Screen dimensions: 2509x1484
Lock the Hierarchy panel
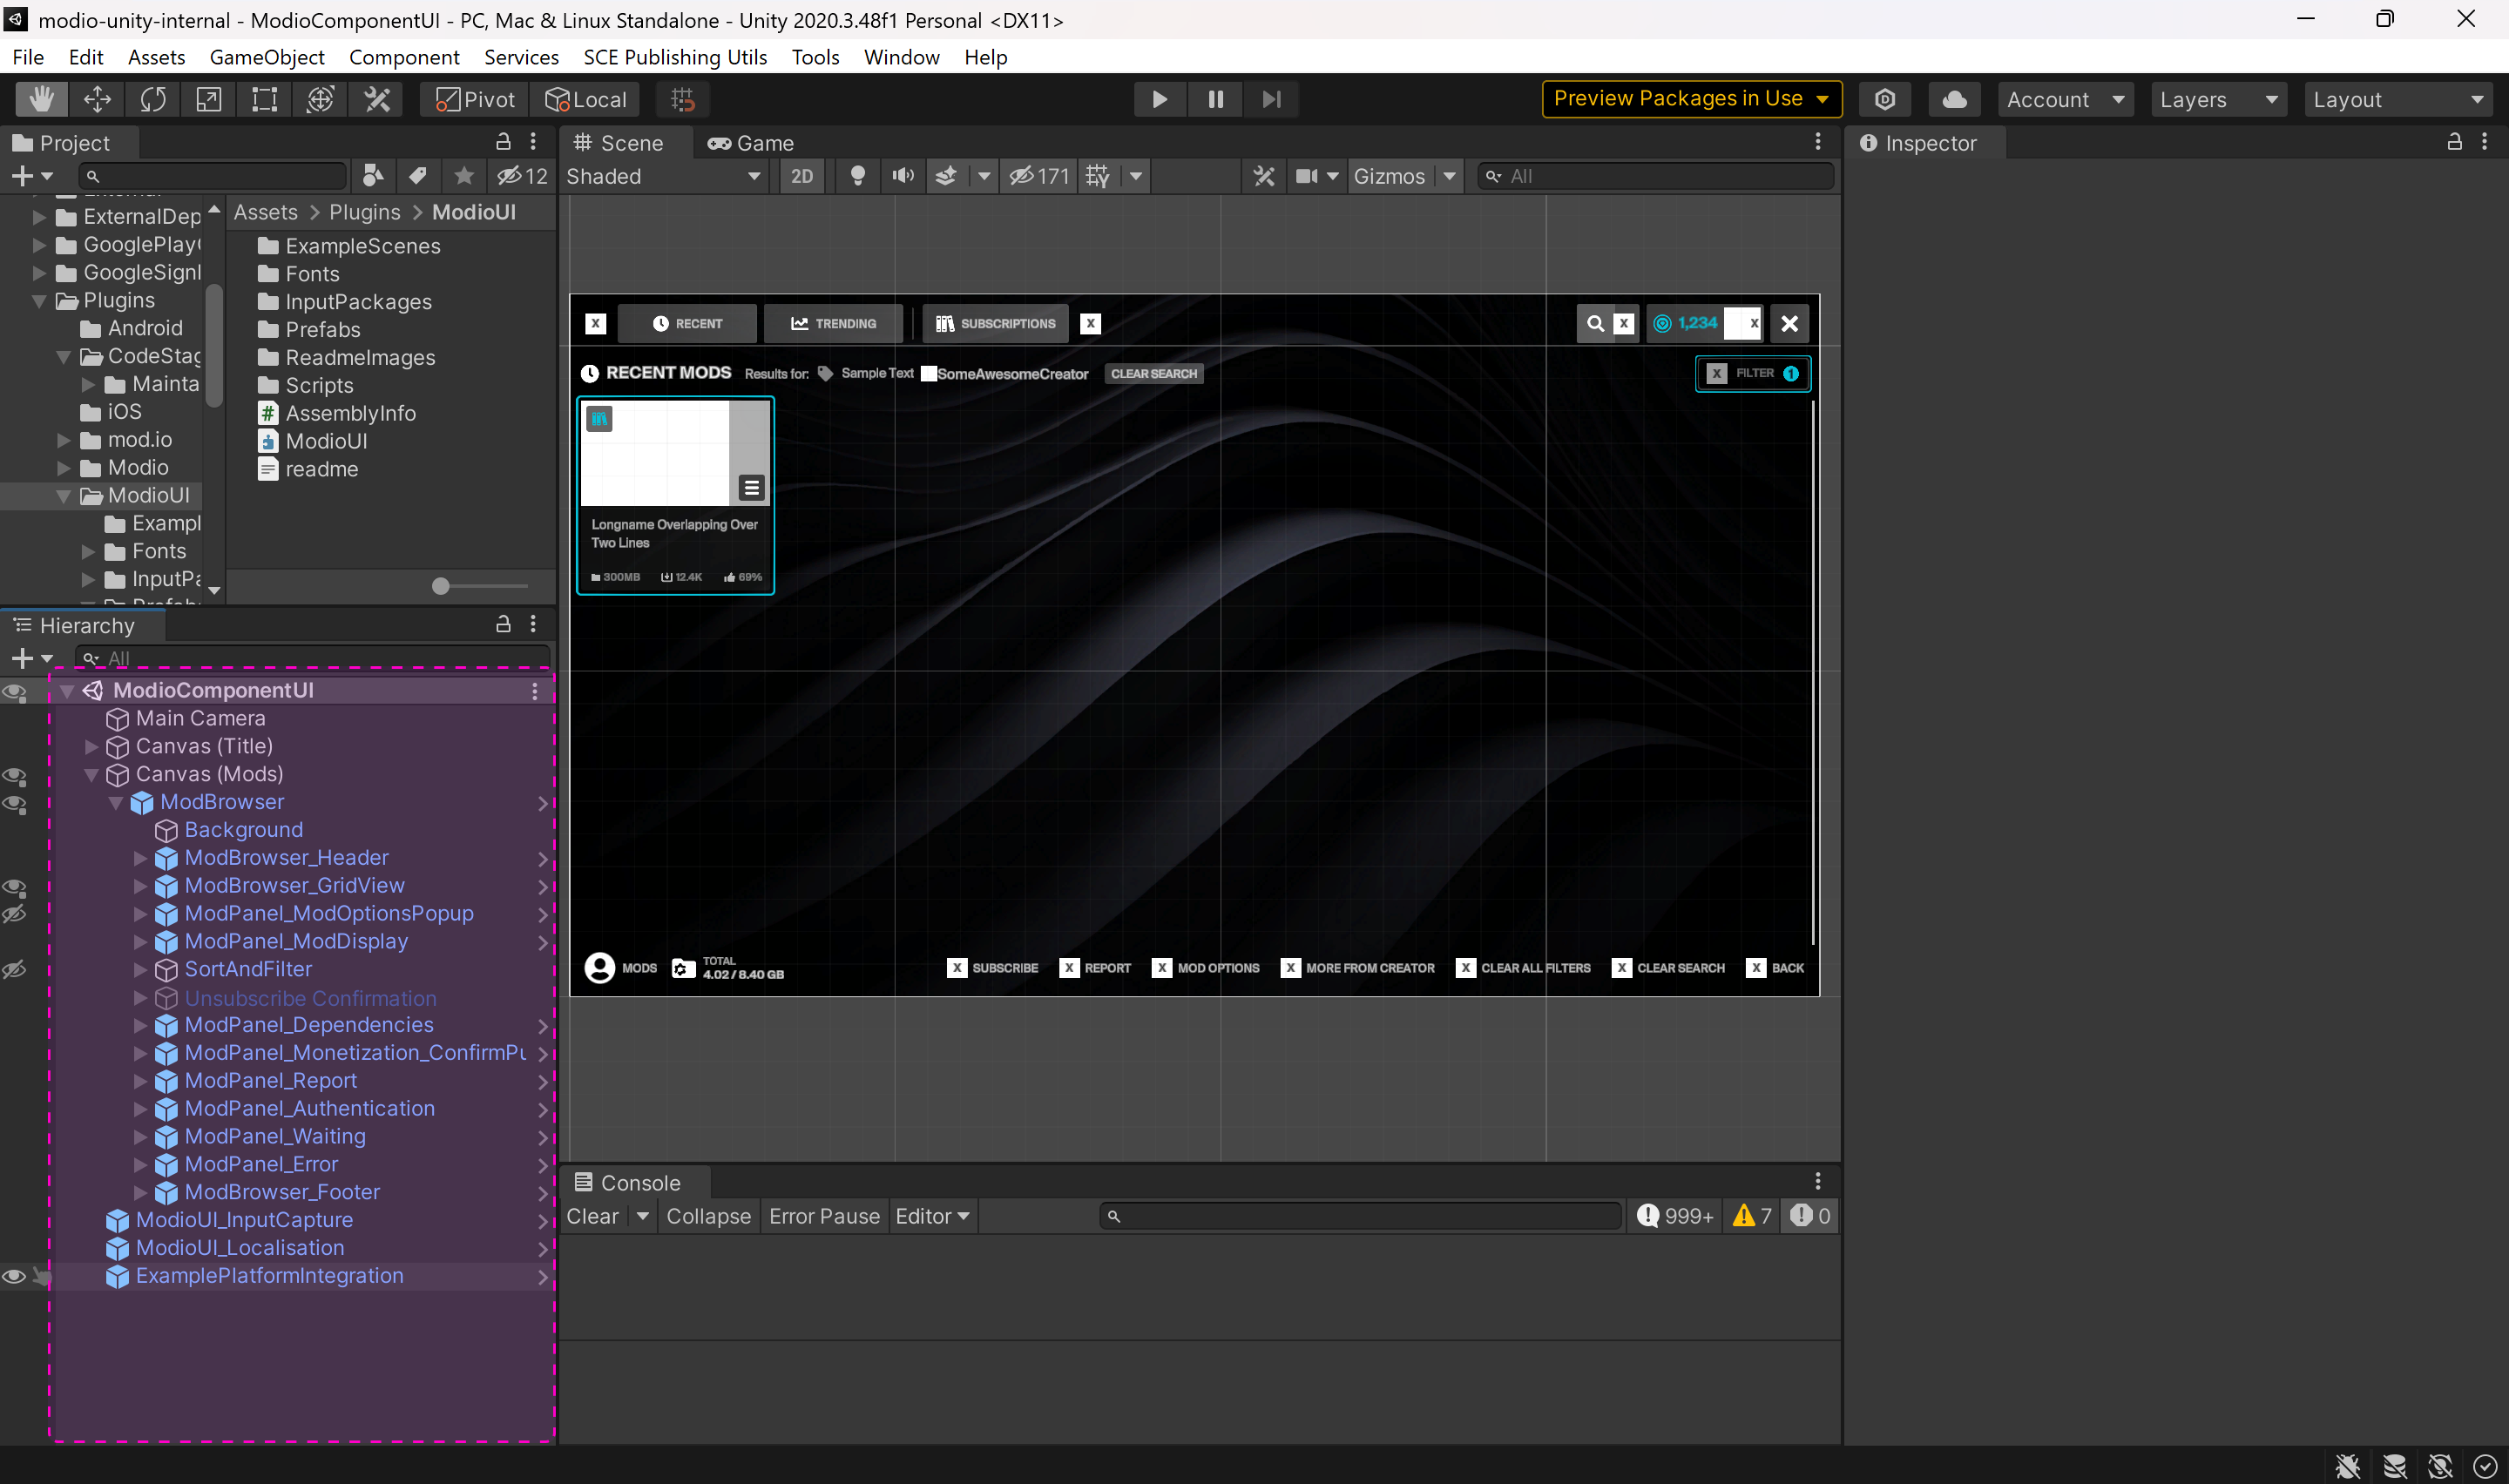[503, 624]
